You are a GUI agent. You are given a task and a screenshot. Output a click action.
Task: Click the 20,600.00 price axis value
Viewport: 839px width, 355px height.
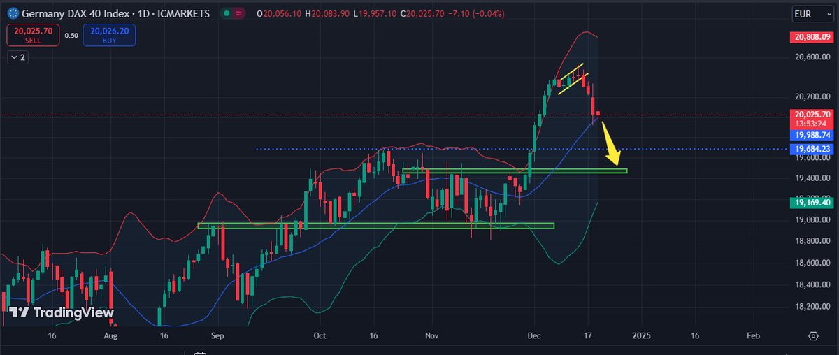tap(812, 57)
